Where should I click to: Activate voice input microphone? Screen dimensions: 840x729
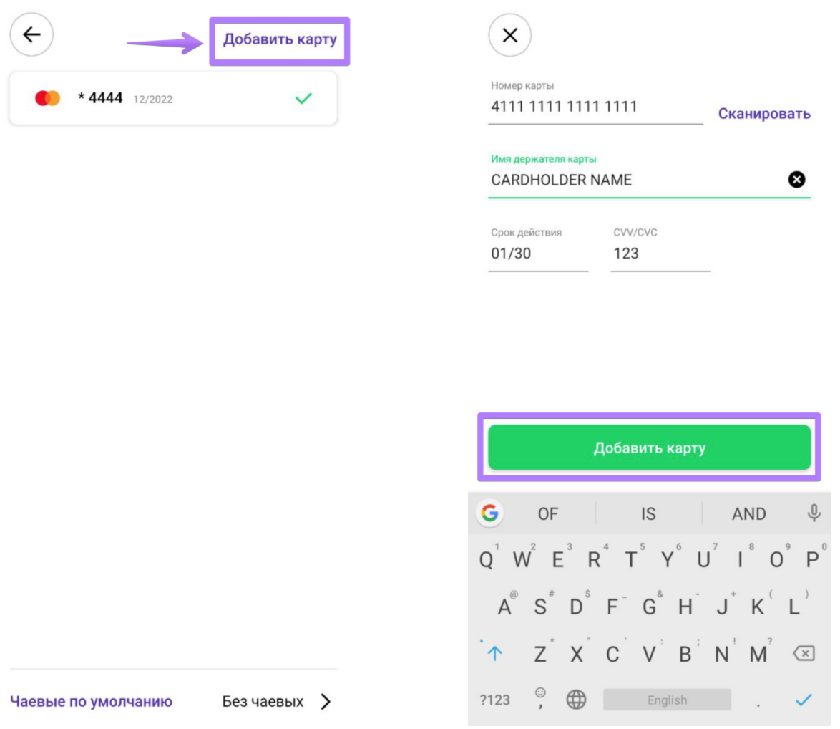click(x=814, y=513)
